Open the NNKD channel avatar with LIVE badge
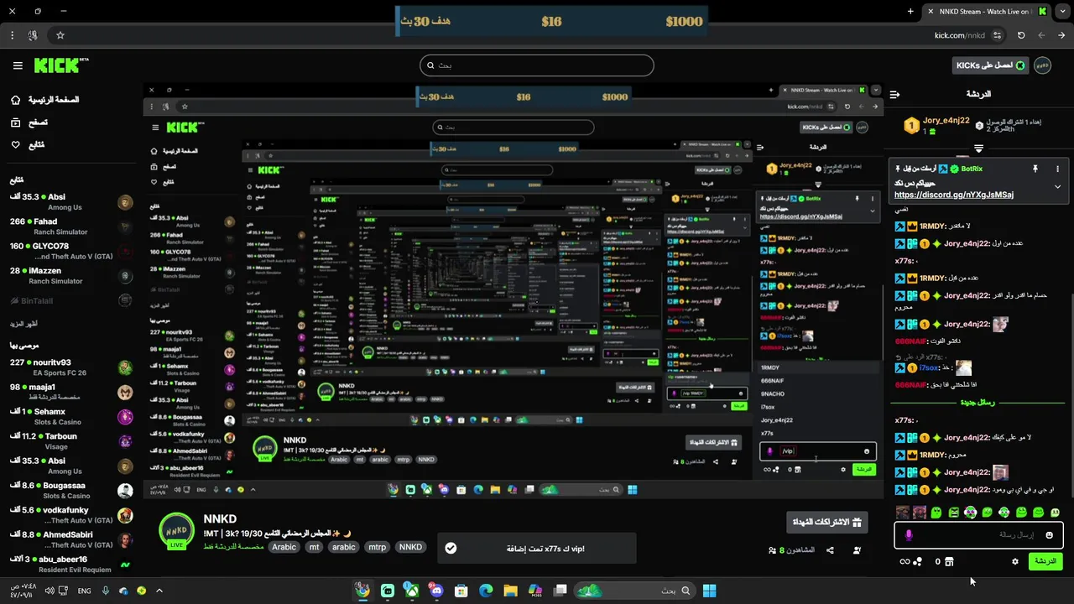This screenshot has height=604, width=1074. click(x=176, y=531)
